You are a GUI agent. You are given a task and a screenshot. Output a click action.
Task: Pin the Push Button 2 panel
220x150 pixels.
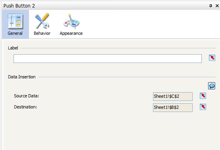tap(210, 6)
